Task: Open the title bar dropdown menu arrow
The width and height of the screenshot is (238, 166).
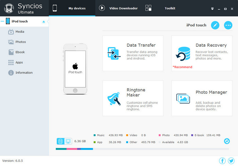Action: click(213, 9)
